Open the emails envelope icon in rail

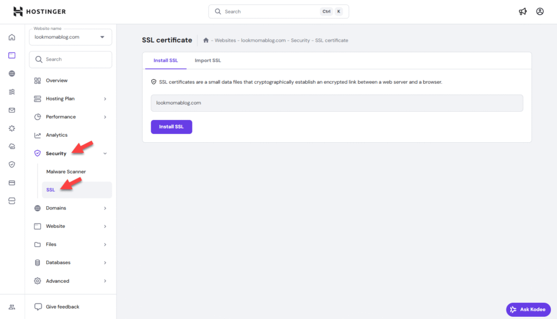click(12, 110)
